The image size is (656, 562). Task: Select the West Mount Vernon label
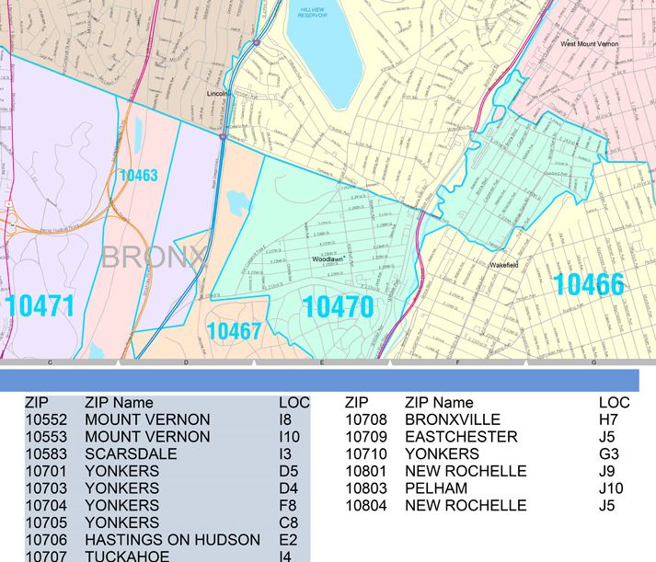point(590,43)
